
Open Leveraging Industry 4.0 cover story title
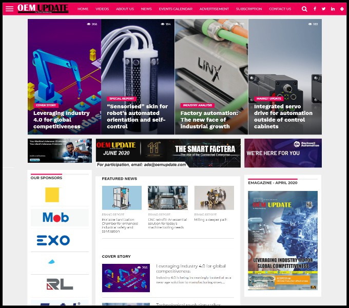(191, 268)
